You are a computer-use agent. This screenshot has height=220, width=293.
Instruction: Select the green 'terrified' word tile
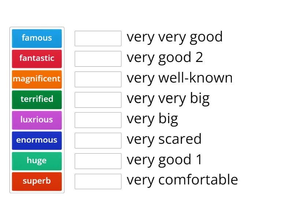pos(37,99)
